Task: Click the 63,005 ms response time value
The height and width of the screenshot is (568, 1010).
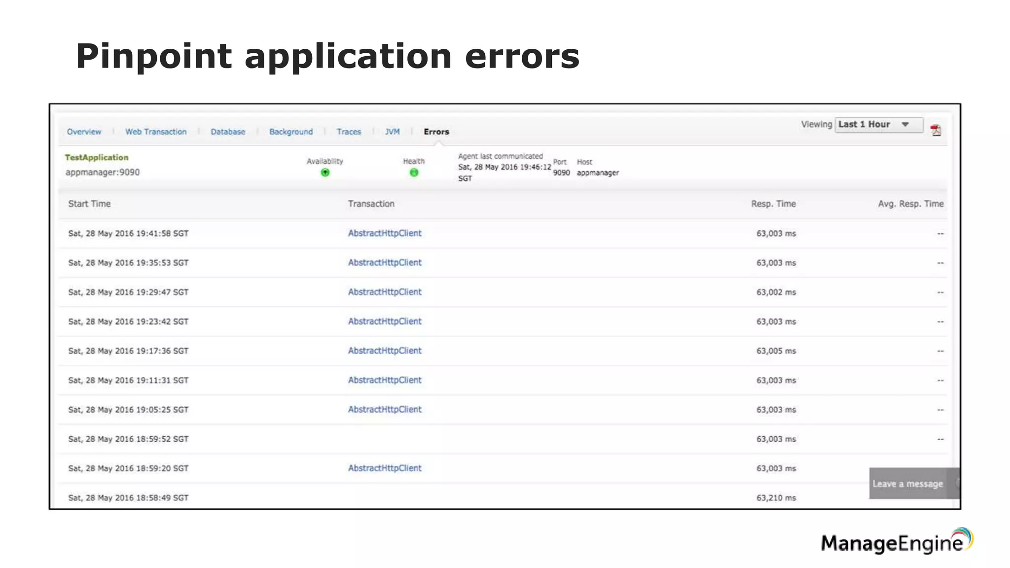Action: click(x=776, y=351)
